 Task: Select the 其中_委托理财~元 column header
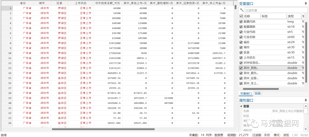click(x=161, y=3)
